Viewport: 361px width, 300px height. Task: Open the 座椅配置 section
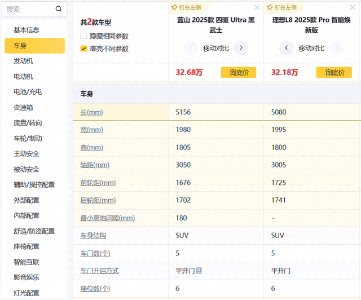click(27, 246)
